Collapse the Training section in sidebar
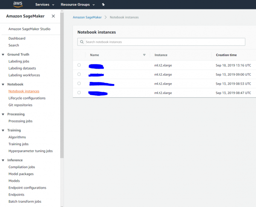Viewport: 256px width, 207px height. [x=3, y=131]
